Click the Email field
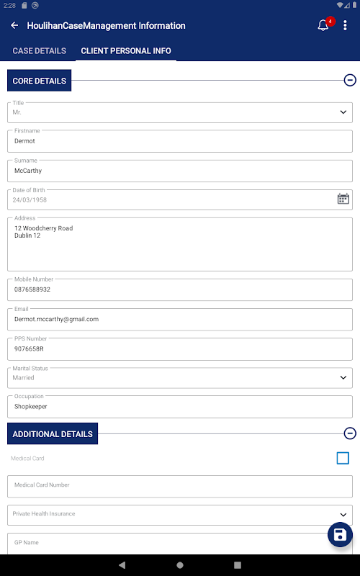The width and height of the screenshot is (360, 576). pyautogui.click(x=180, y=319)
